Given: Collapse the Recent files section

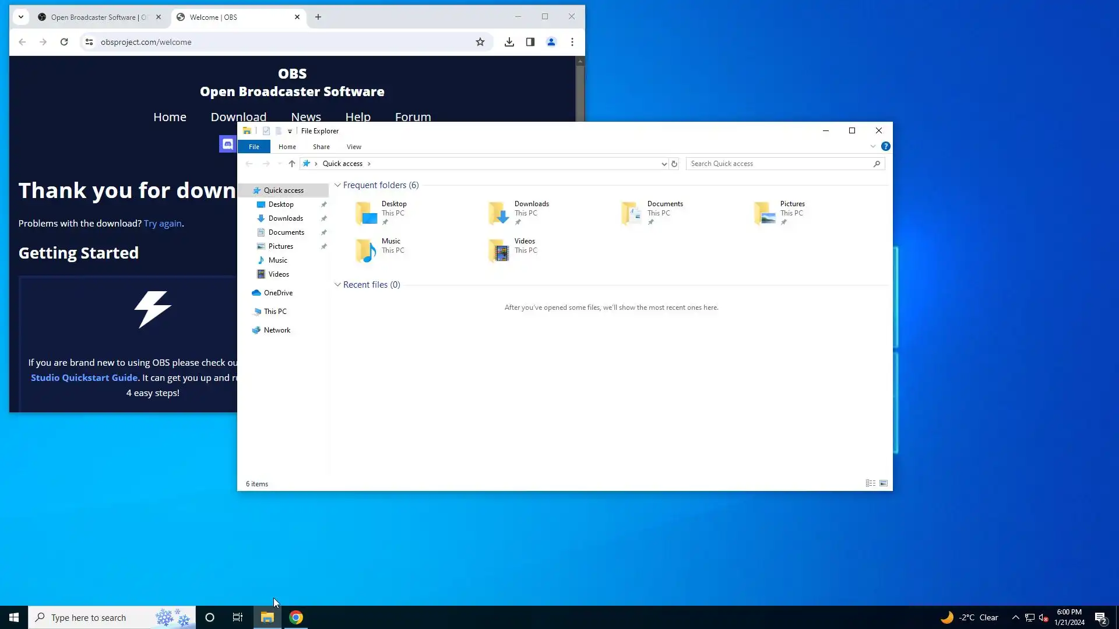Looking at the screenshot, I should (x=337, y=285).
